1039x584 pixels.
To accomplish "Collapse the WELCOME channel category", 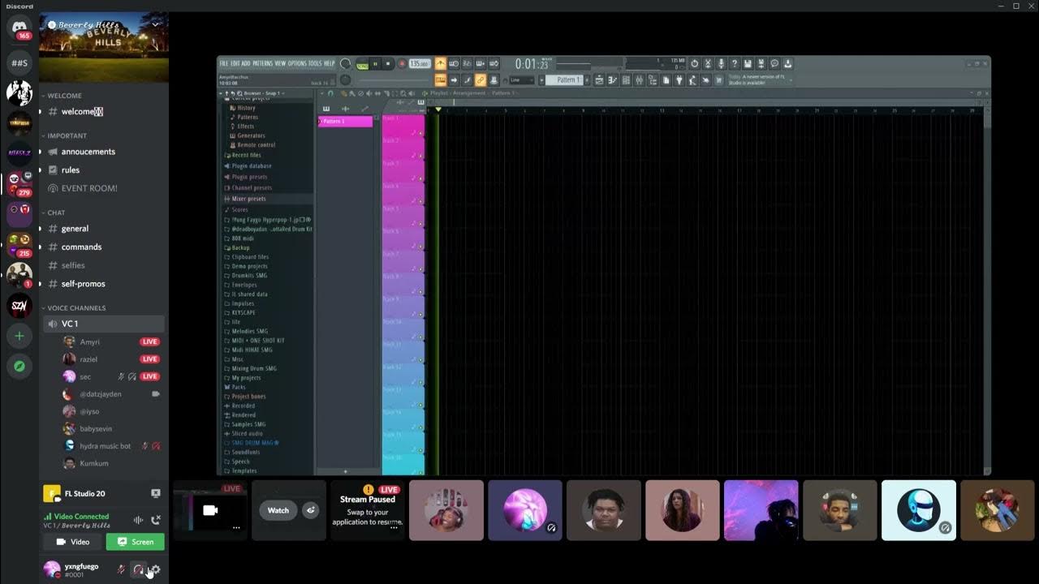I will pyautogui.click(x=64, y=96).
